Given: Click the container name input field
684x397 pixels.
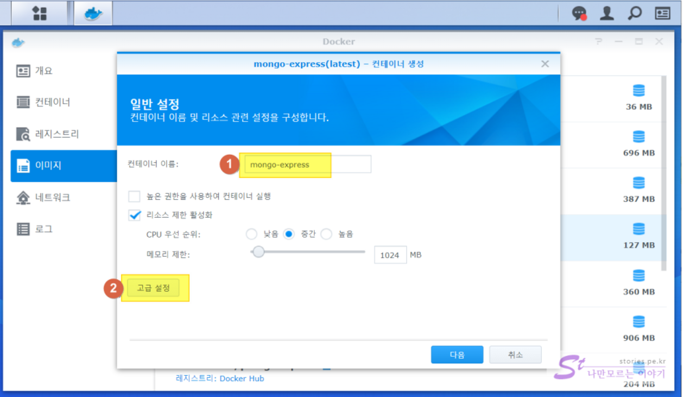Looking at the screenshot, I should click(307, 165).
